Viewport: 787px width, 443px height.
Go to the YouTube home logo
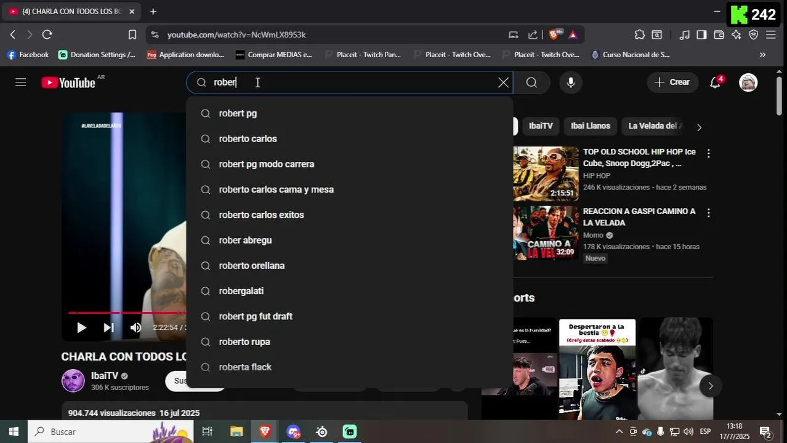tap(68, 82)
